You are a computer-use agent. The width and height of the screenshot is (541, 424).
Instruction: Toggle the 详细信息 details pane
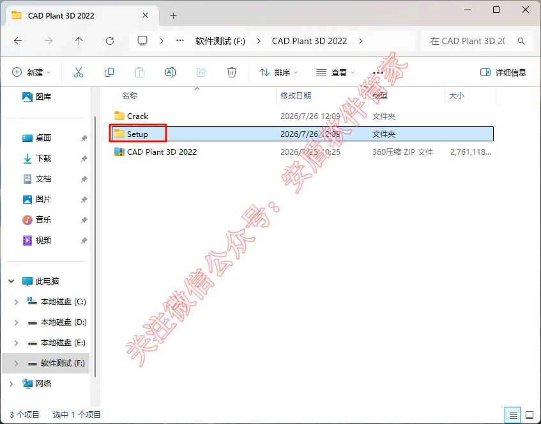tap(503, 72)
